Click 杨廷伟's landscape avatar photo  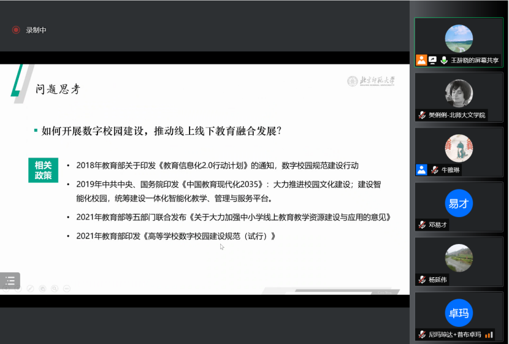coord(459,258)
